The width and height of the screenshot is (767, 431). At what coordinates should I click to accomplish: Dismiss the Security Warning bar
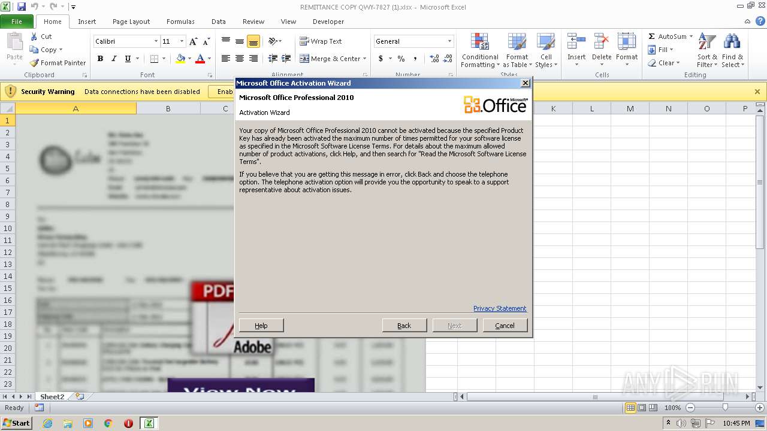click(757, 92)
